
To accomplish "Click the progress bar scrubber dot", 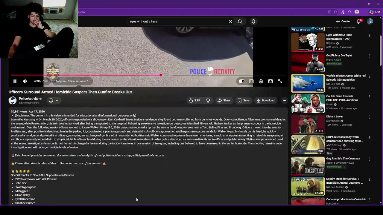I will (161, 75).
